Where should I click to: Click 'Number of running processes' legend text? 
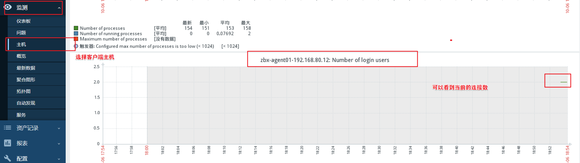pos(111,34)
